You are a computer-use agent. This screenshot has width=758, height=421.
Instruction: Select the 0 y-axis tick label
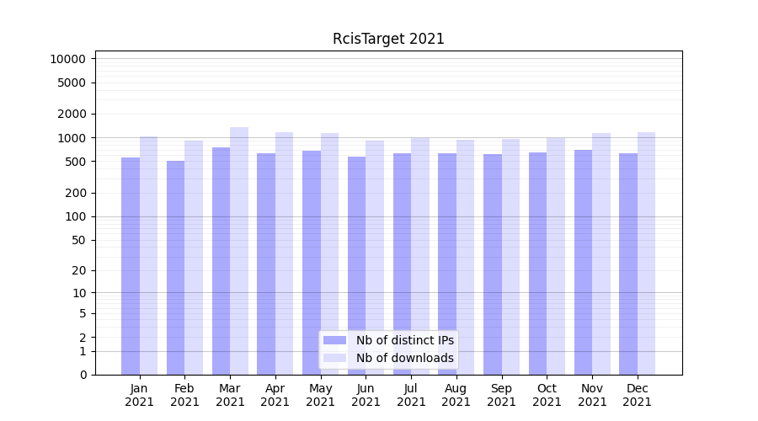click(83, 375)
